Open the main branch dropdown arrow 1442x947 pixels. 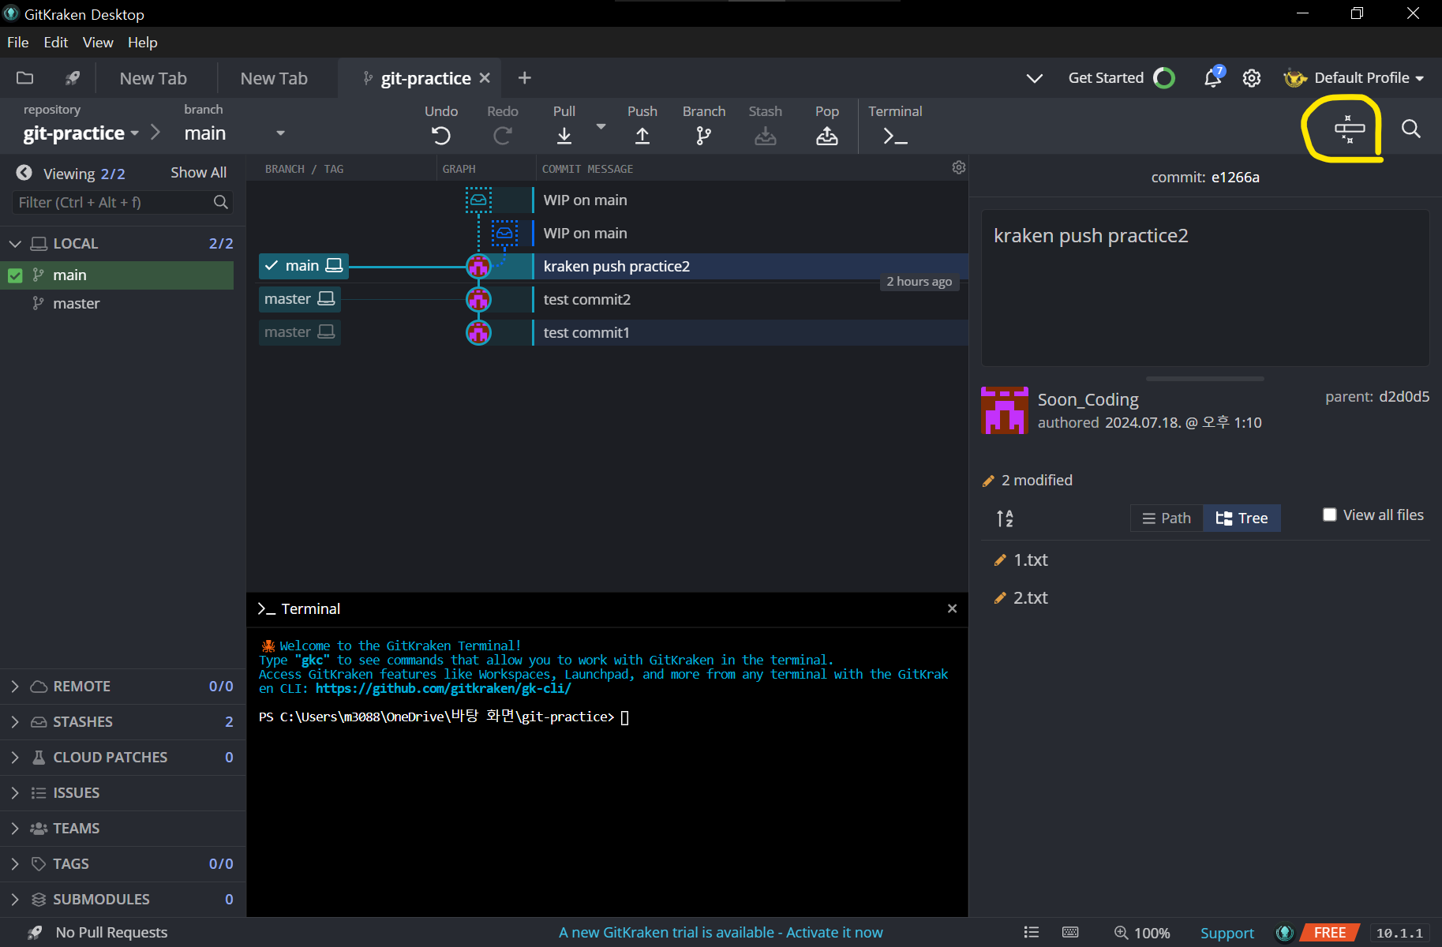click(x=280, y=133)
